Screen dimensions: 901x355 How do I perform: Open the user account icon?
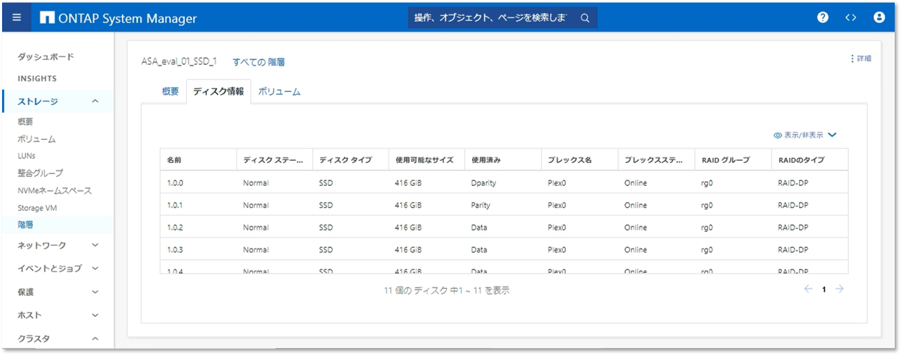click(879, 18)
